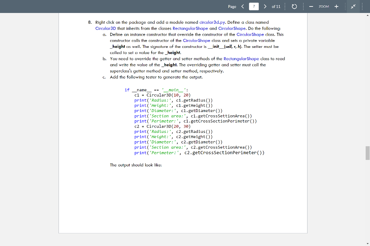This screenshot has height=246, width=370.
Task: Zoom out with the minus icon
Action: coord(310,6)
